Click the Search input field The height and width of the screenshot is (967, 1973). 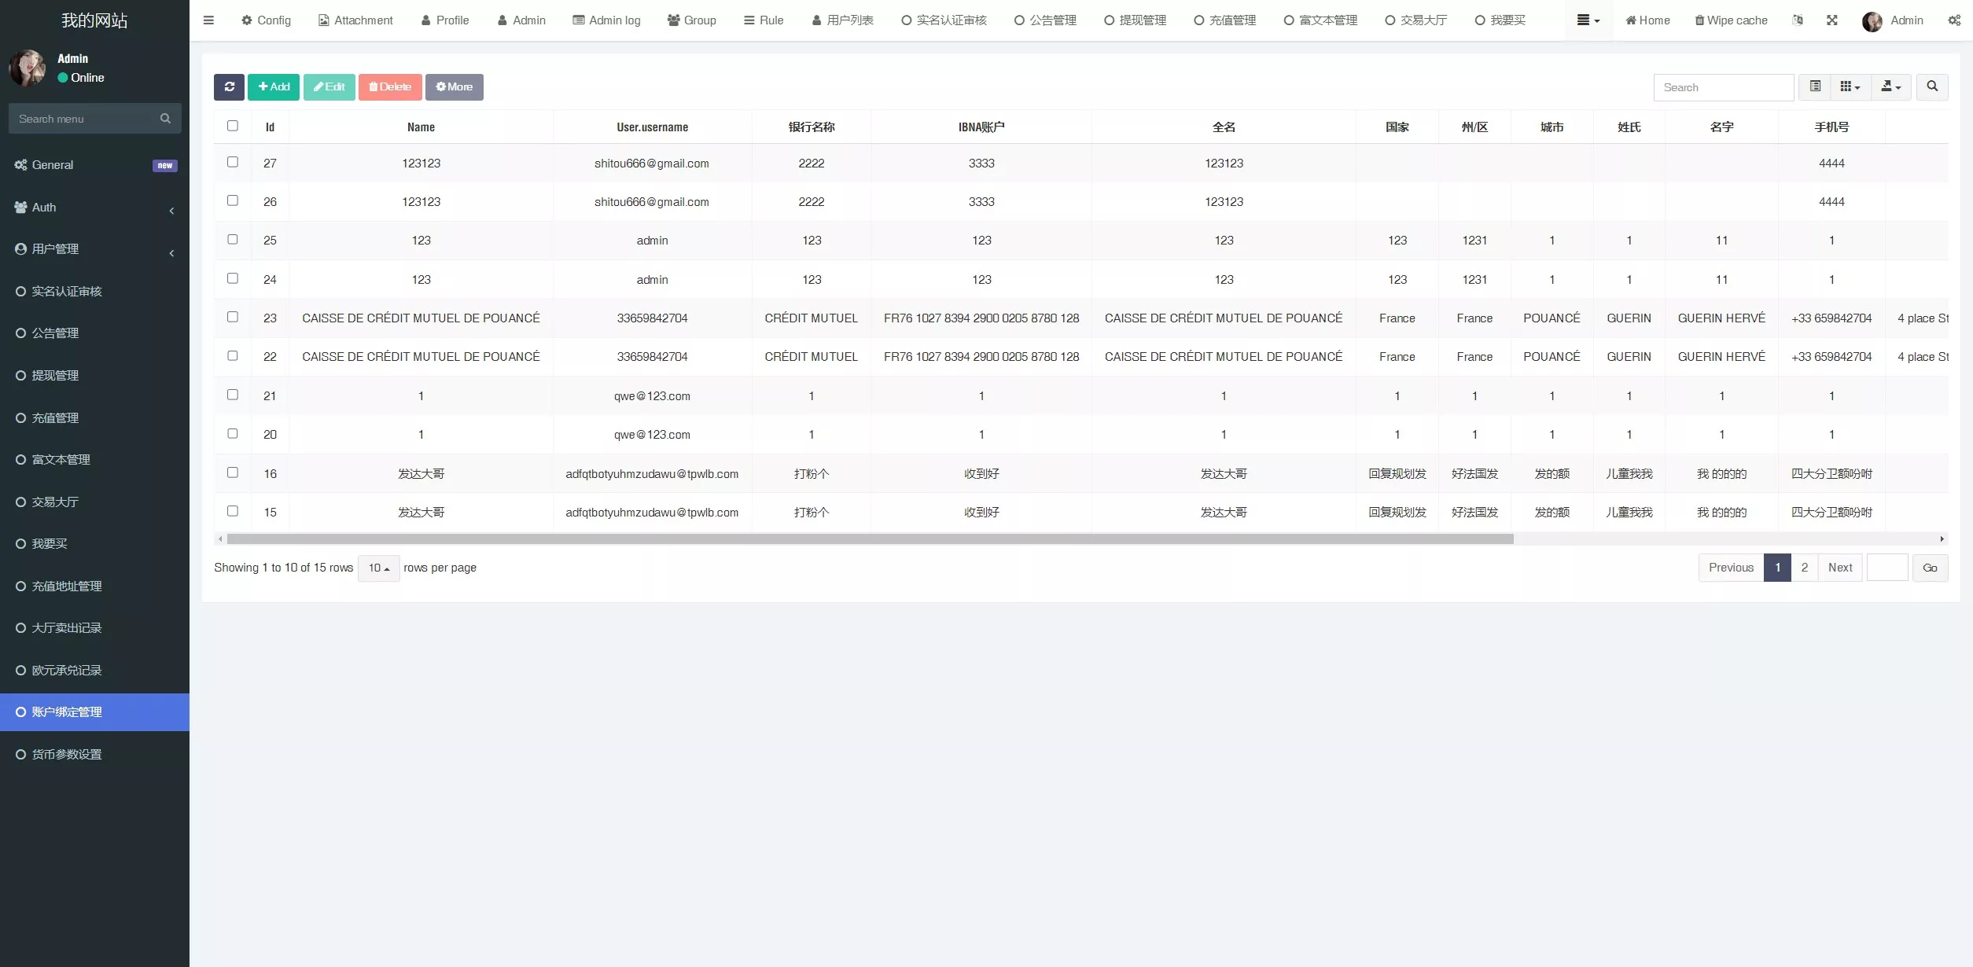tap(1723, 86)
